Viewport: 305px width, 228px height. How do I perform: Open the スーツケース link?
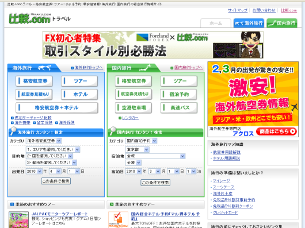click(x=223, y=187)
